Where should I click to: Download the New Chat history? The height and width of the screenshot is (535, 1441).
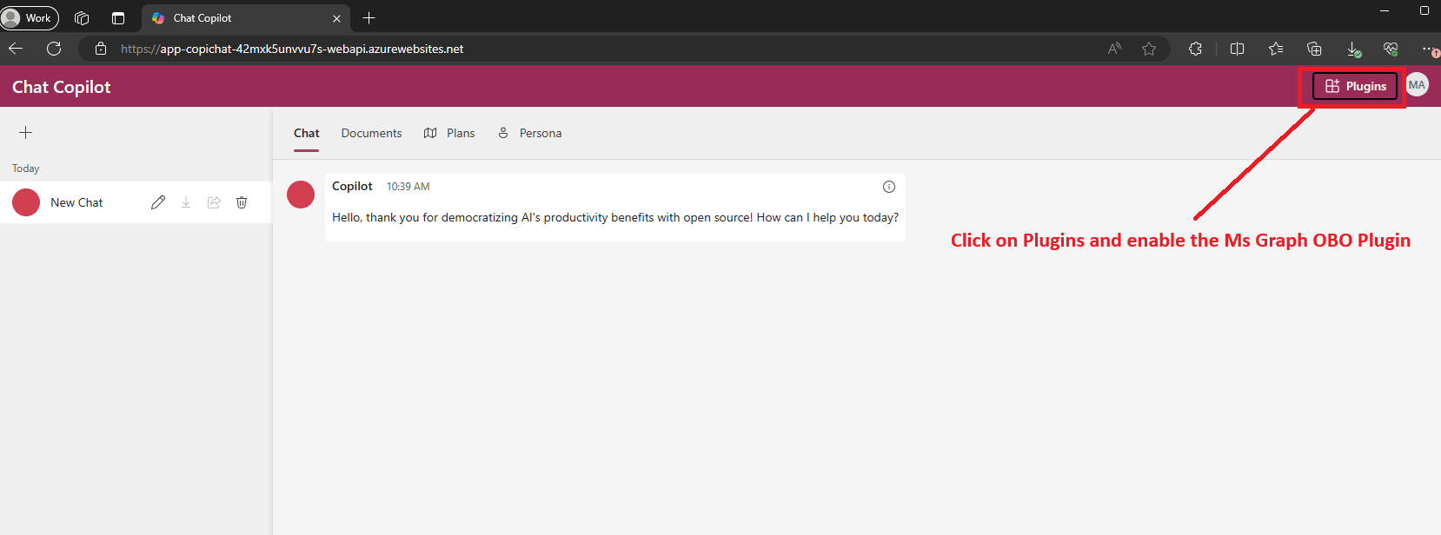click(x=186, y=202)
